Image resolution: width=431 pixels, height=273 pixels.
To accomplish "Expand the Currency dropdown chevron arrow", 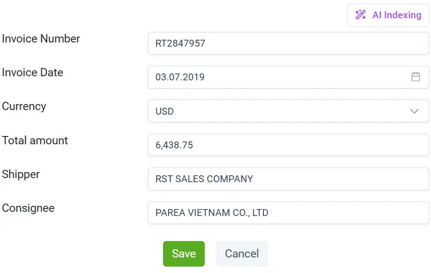I will 415,111.
